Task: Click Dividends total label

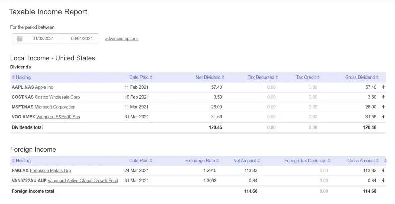Action: [x=27, y=127]
